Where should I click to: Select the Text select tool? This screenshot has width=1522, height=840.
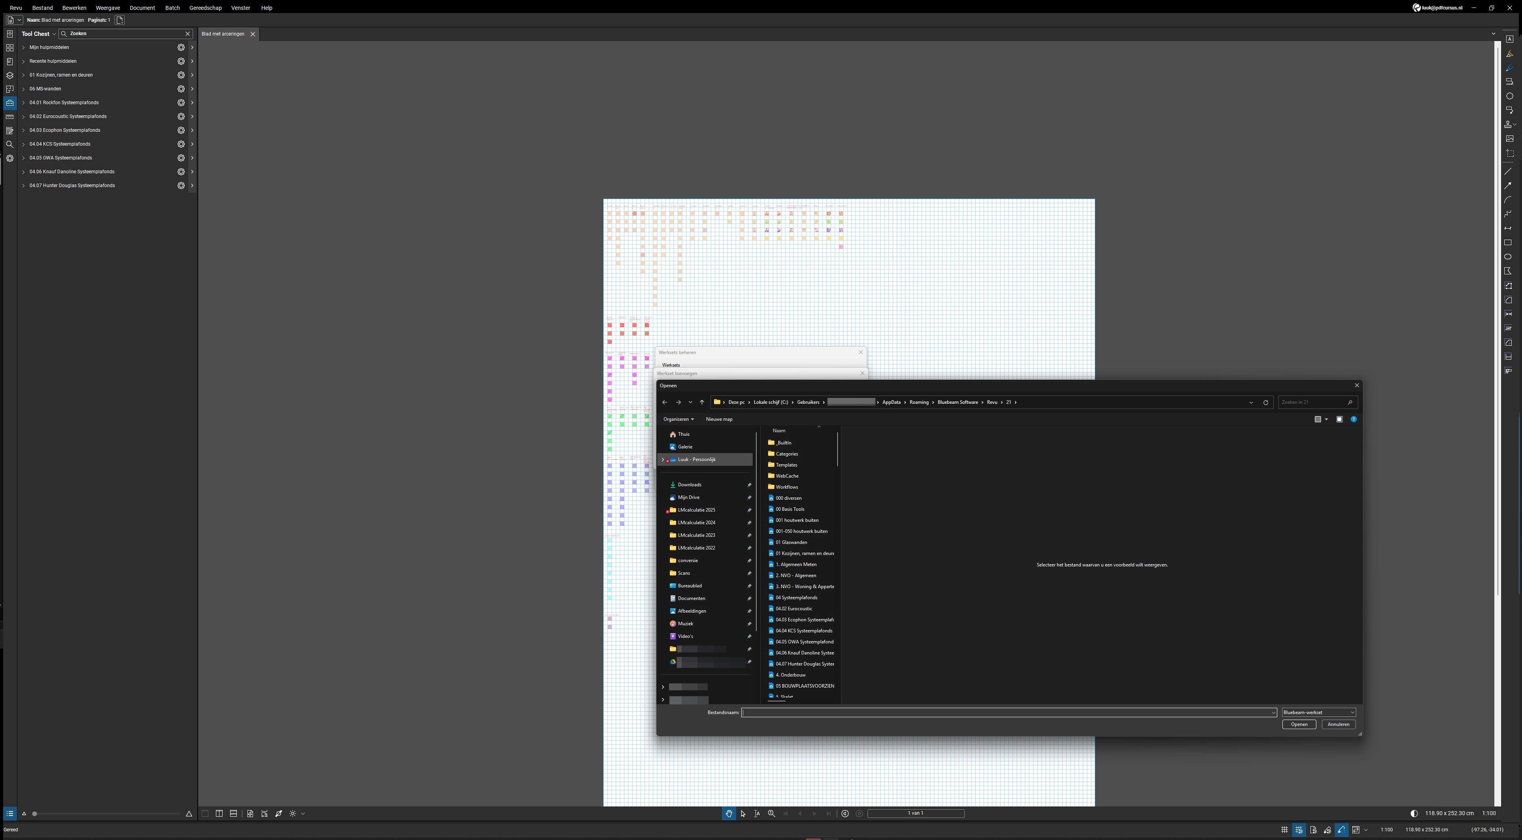click(x=757, y=814)
